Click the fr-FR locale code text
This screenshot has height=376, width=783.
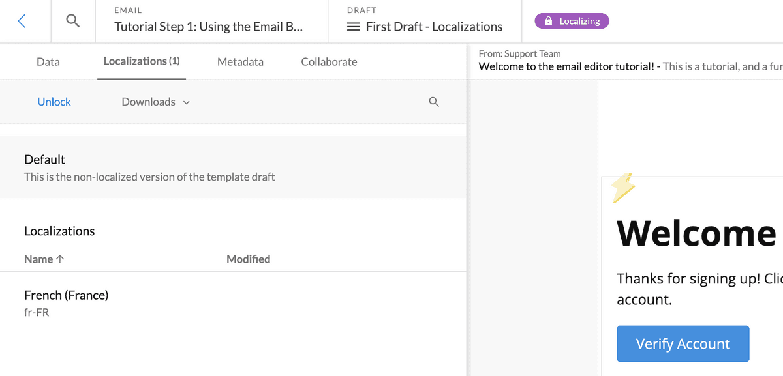click(x=37, y=312)
